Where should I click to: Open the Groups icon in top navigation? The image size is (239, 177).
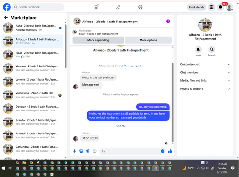[x=141, y=7]
